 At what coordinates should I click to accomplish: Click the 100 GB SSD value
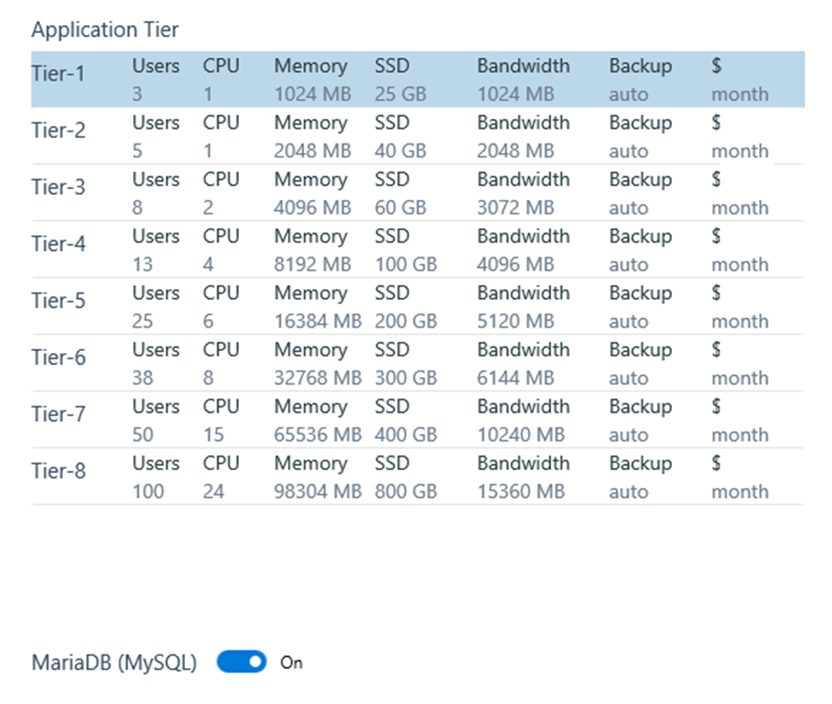[406, 264]
